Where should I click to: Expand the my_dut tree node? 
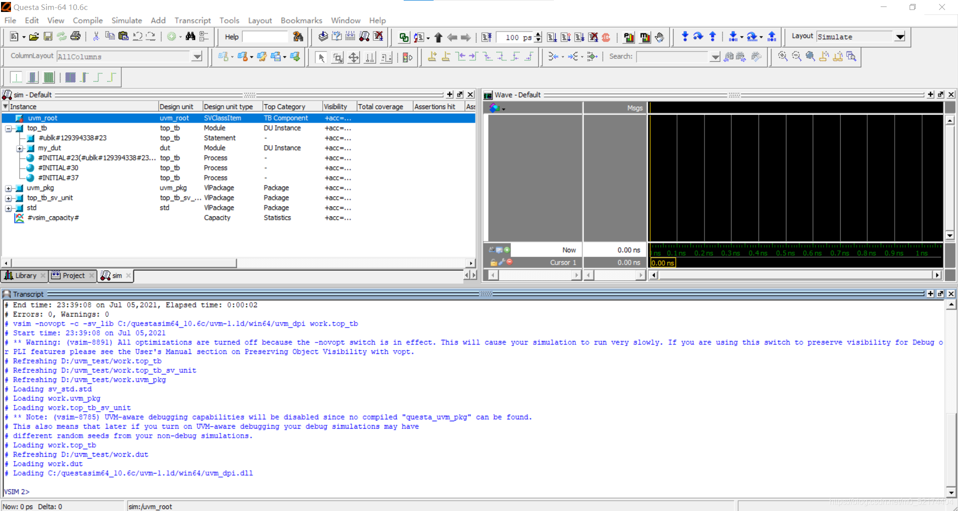tap(19, 149)
